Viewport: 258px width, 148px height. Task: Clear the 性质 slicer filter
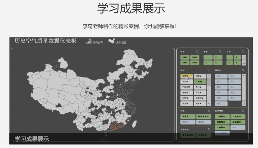pos(209,111)
